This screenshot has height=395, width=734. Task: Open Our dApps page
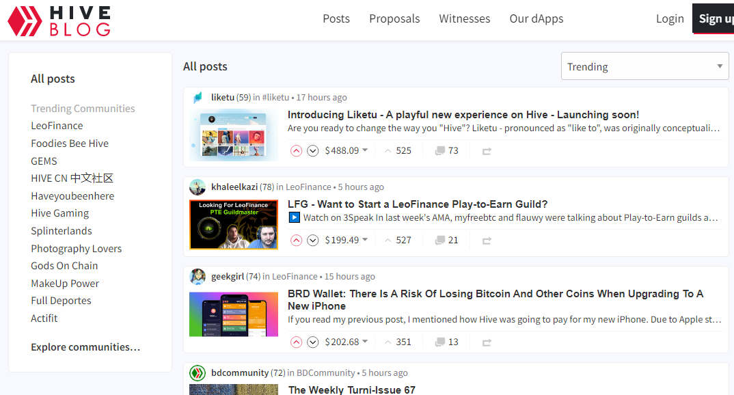[536, 18]
